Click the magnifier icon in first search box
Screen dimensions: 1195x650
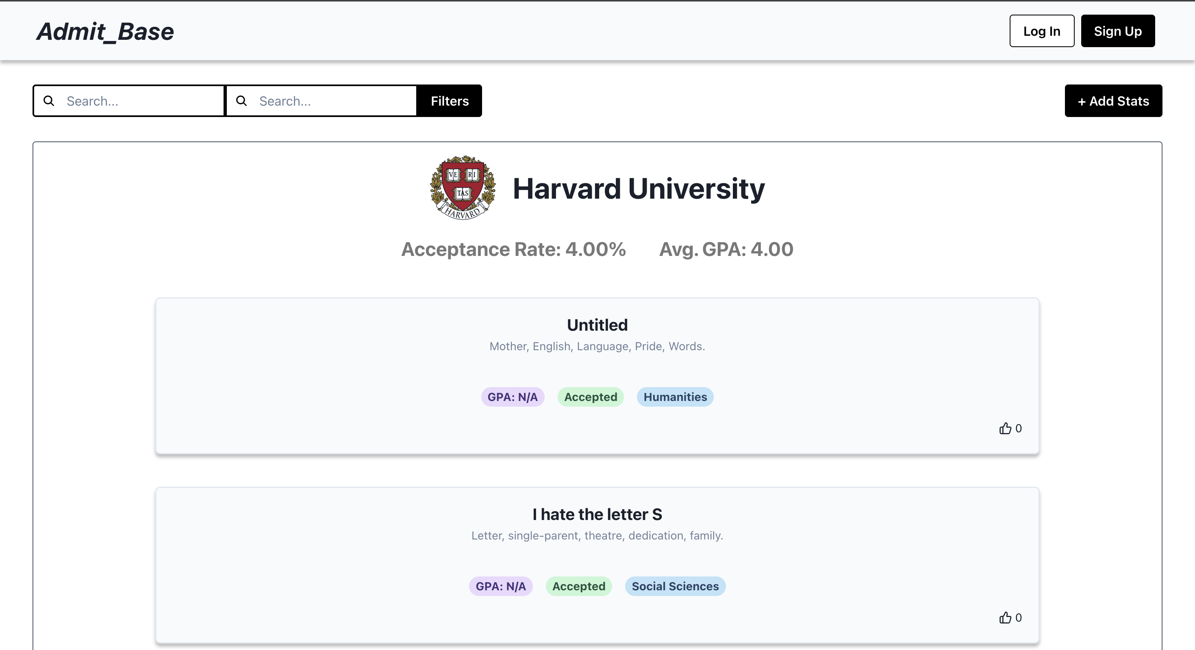(49, 101)
